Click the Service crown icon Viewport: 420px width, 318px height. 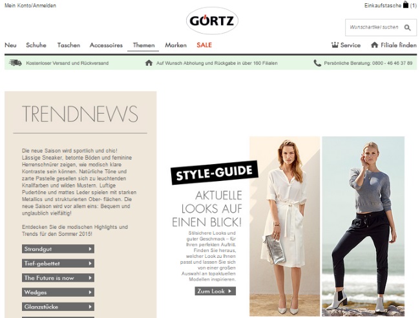point(335,45)
